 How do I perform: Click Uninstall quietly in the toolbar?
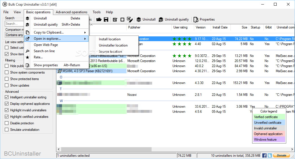point(174,19)
